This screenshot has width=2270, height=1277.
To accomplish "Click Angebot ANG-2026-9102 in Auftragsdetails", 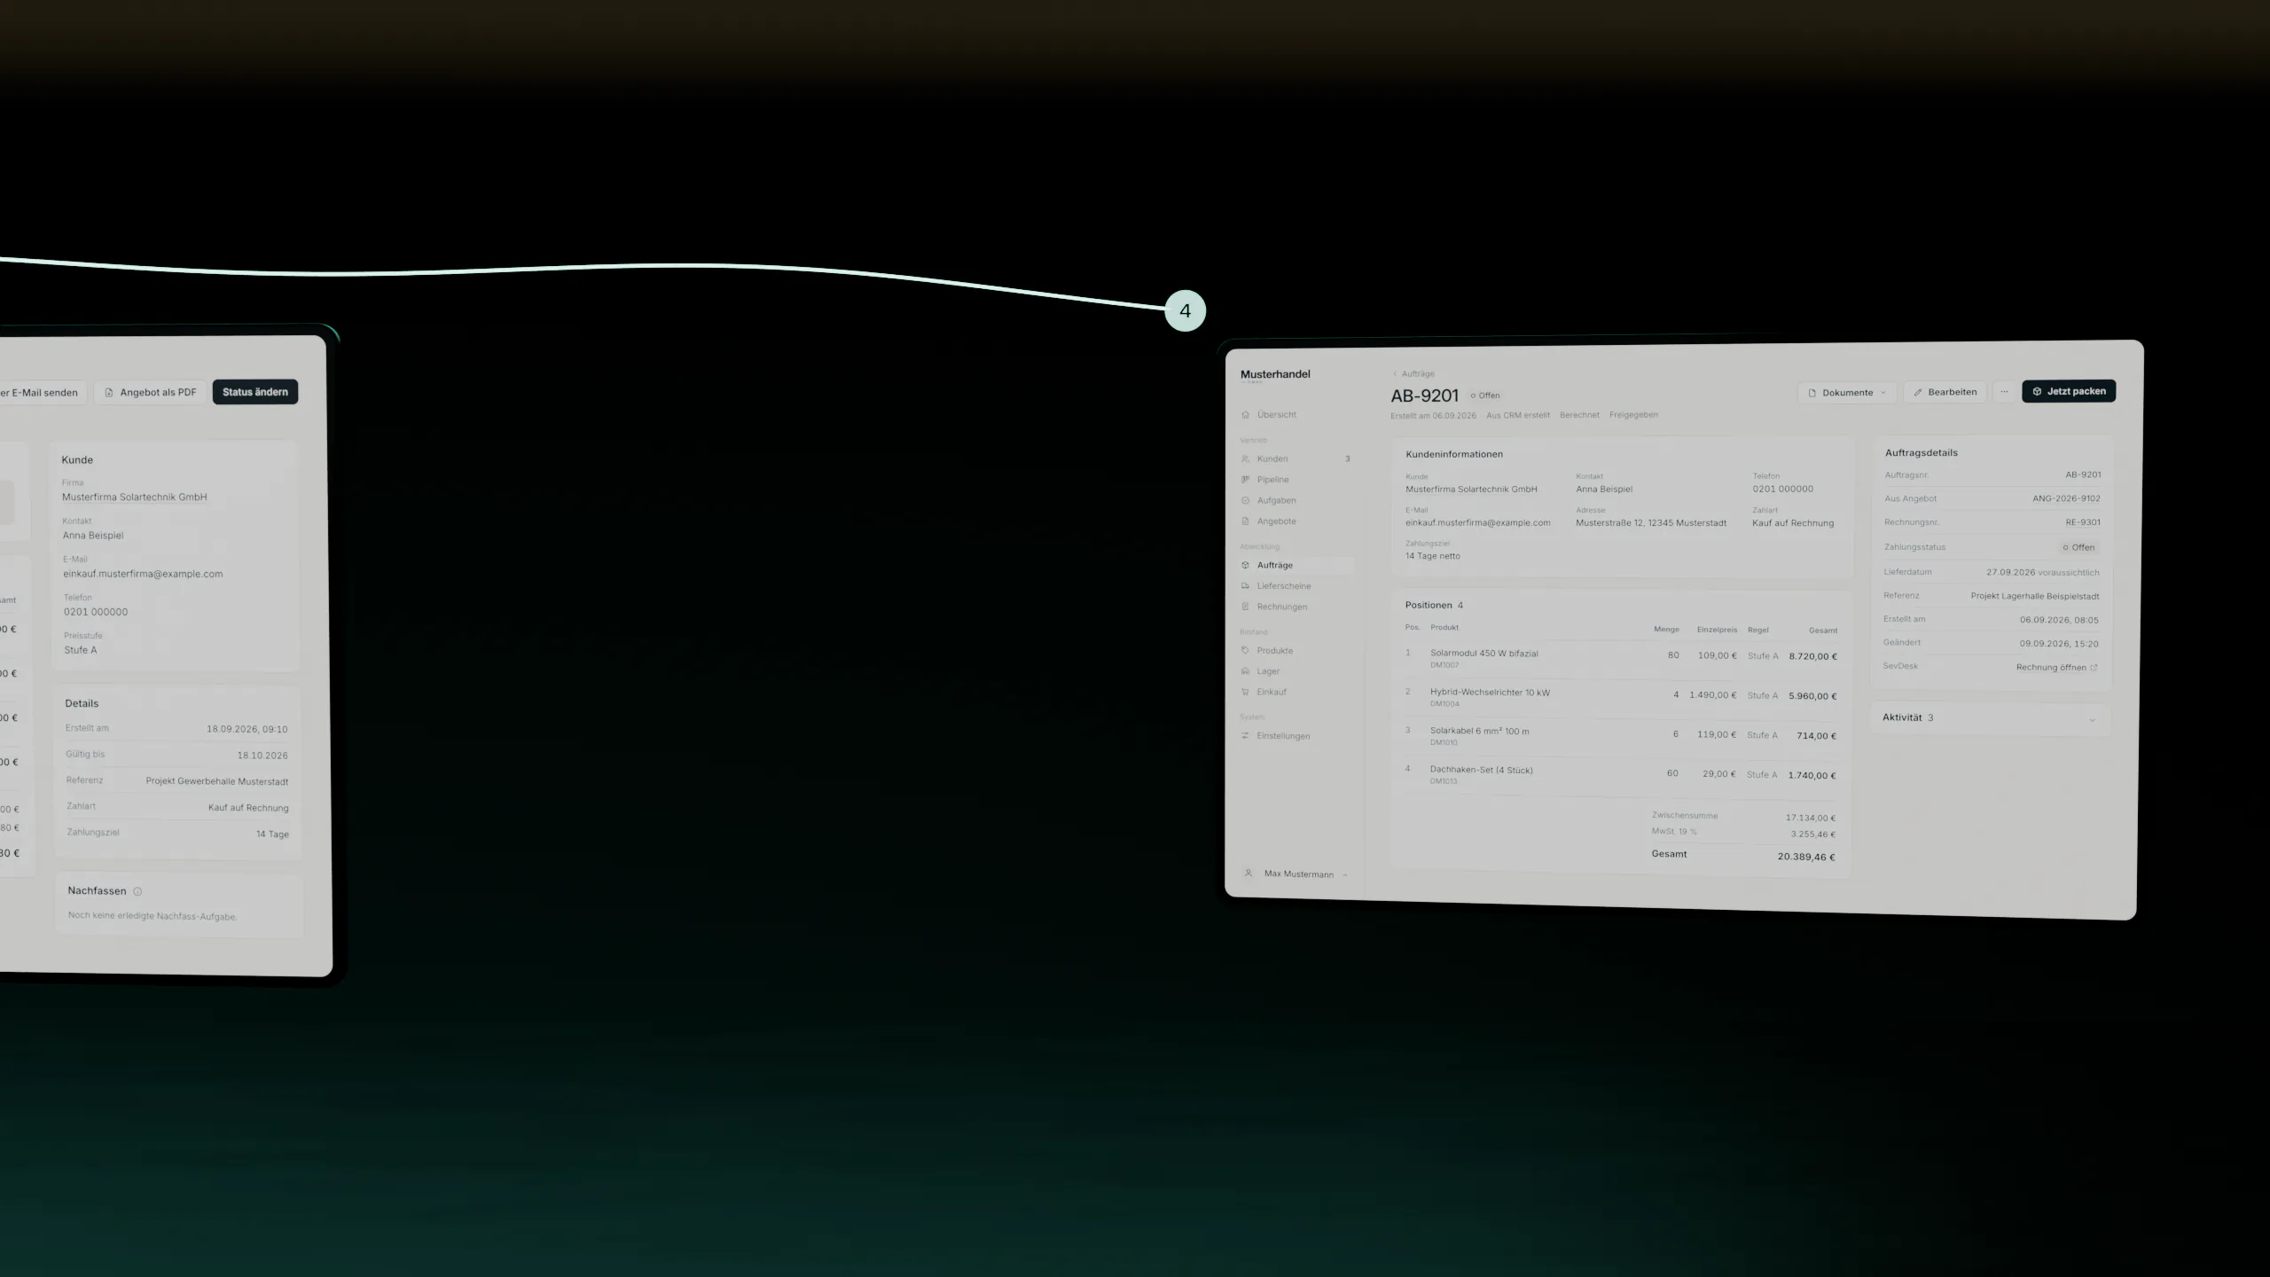I will pos(2066,498).
